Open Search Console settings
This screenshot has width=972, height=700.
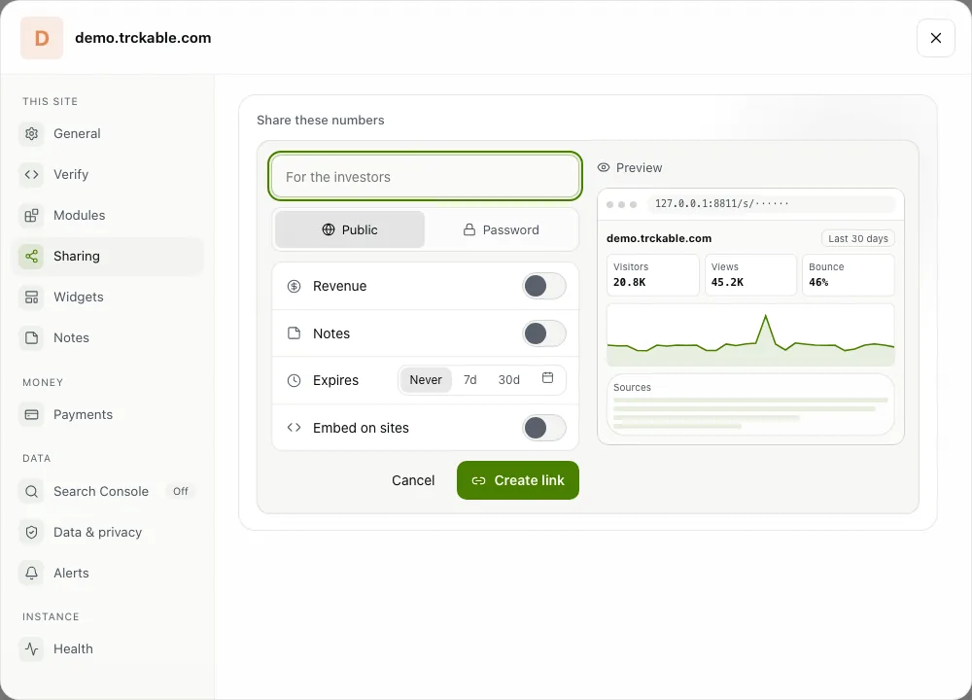click(108, 492)
